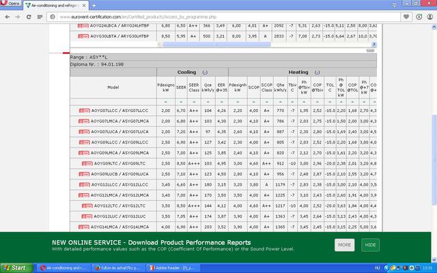Reload the current page

(x=29, y=17)
